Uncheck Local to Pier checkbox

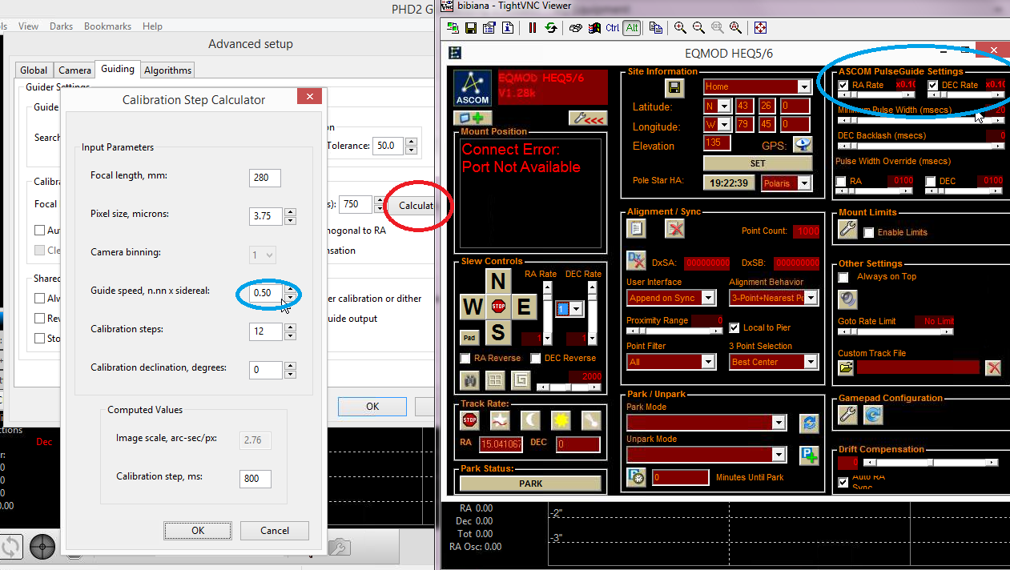(734, 327)
